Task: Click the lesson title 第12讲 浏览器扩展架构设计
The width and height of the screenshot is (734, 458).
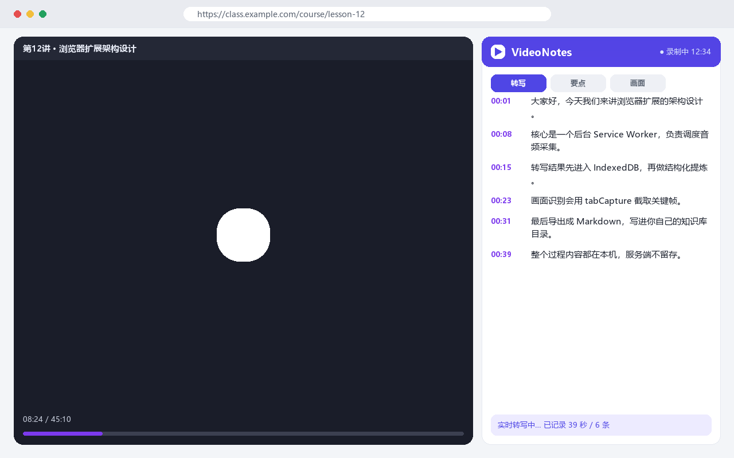Action: point(80,49)
